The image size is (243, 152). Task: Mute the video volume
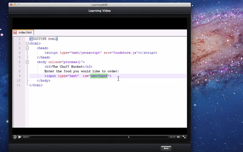point(178,137)
